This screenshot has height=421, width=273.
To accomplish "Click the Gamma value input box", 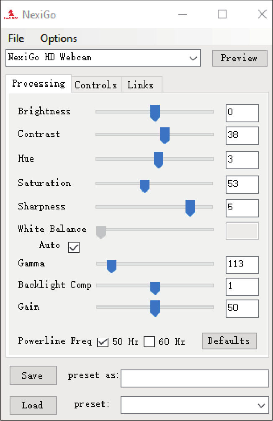I will point(242,265).
